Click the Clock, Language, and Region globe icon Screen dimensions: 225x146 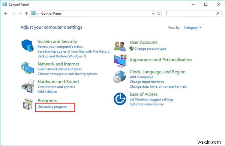tap(120, 77)
